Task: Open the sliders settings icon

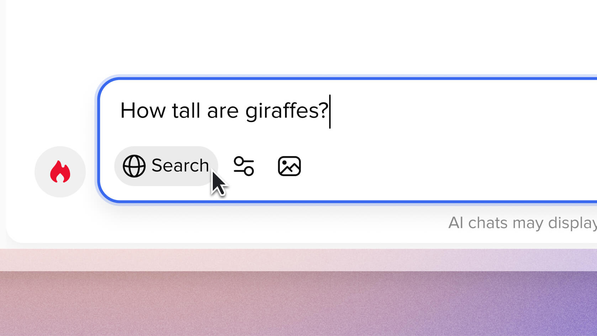Action: point(244,166)
